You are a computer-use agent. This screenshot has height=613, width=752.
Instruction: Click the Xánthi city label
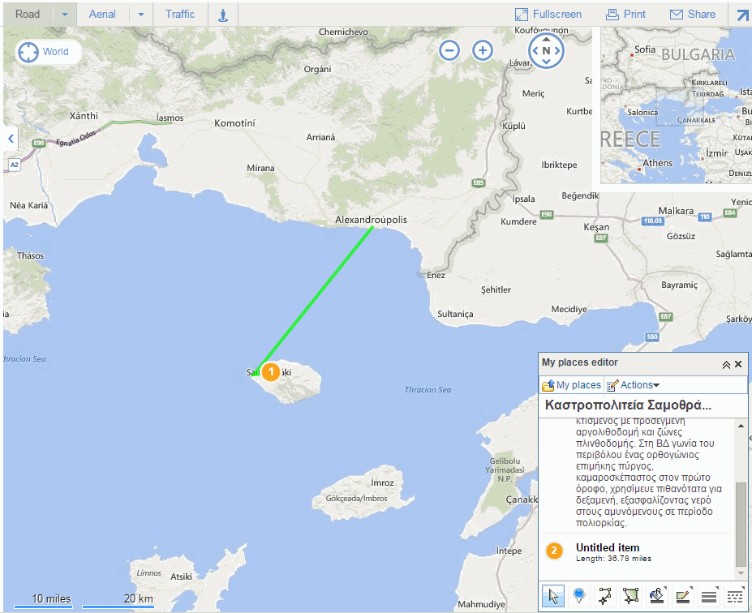tap(84, 115)
